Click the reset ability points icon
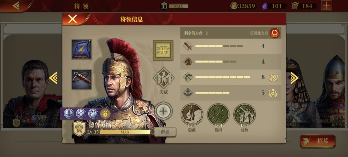Image resolution: width=348 pixels, height=157 pixels. tap(275, 33)
